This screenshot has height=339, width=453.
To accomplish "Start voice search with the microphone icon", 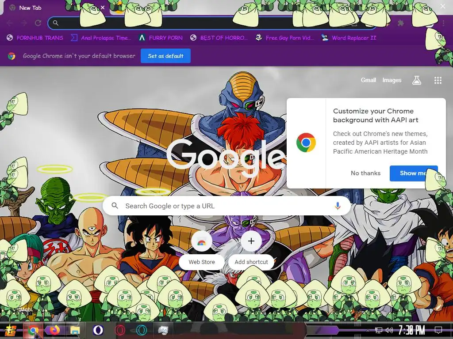I will pyautogui.click(x=338, y=206).
